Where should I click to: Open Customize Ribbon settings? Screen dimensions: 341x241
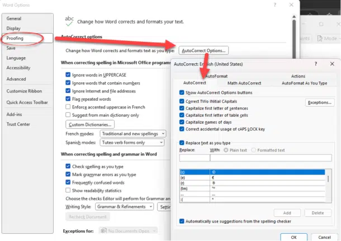[x=24, y=91]
